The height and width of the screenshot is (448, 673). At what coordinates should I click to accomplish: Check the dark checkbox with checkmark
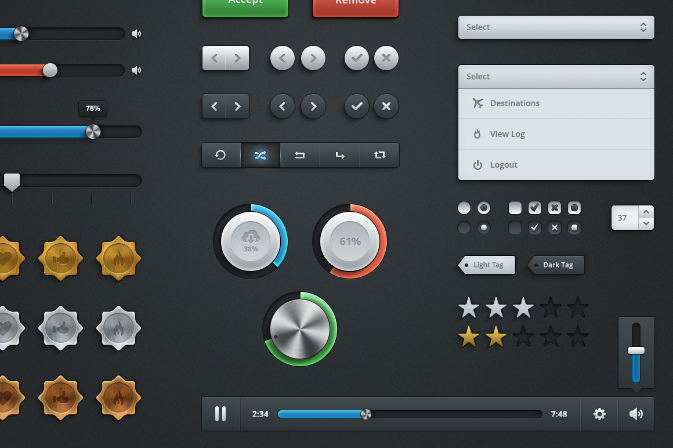pyautogui.click(x=535, y=227)
